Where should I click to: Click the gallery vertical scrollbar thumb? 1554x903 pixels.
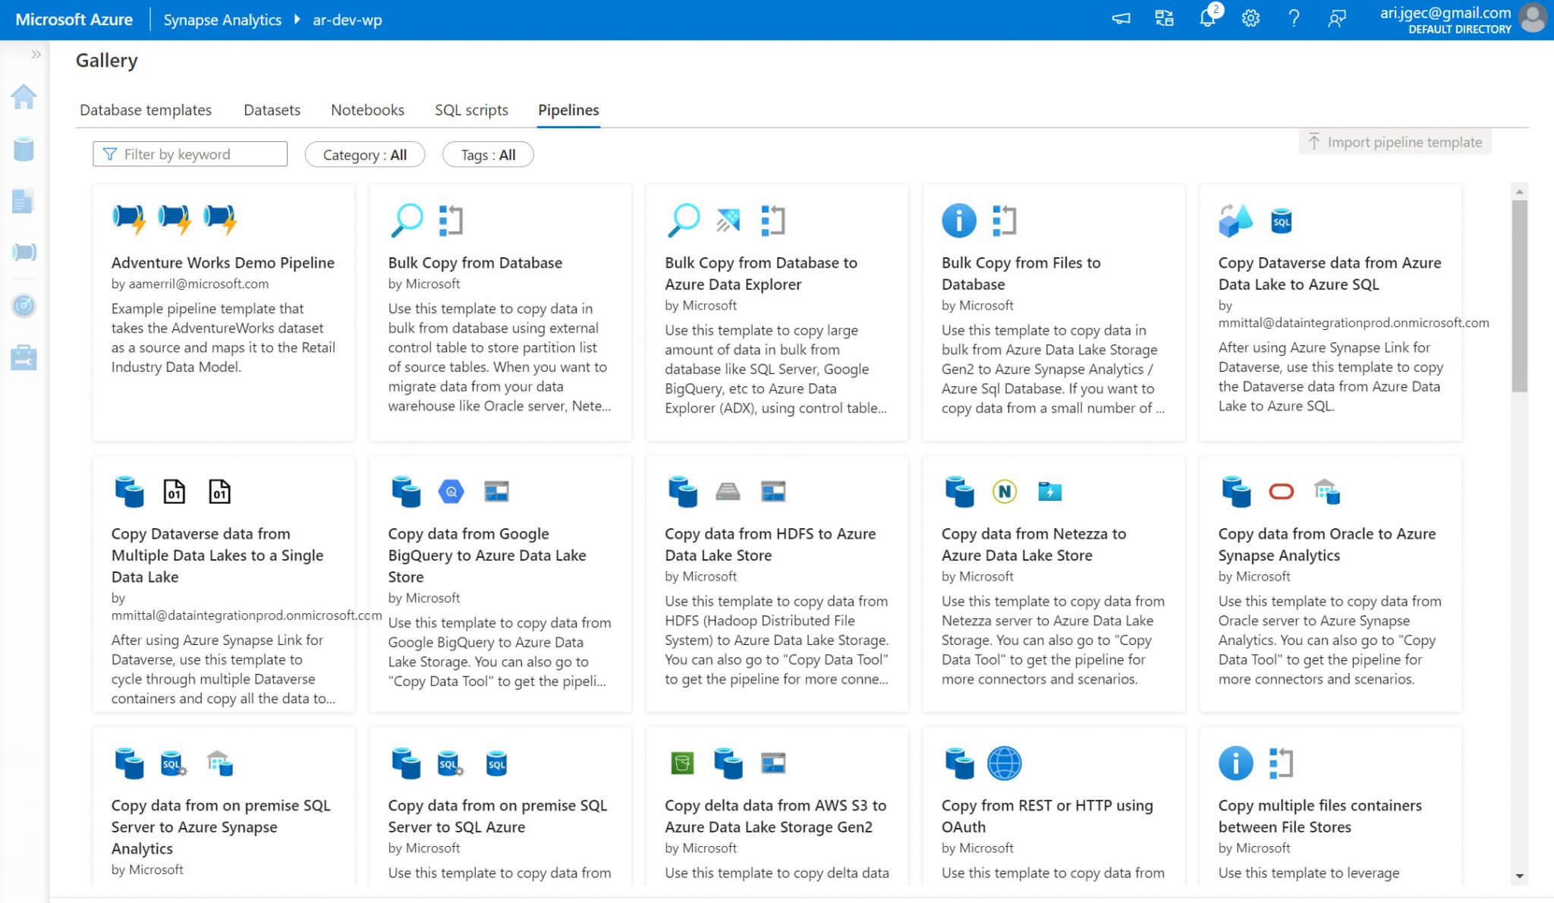pos(1519,296)
